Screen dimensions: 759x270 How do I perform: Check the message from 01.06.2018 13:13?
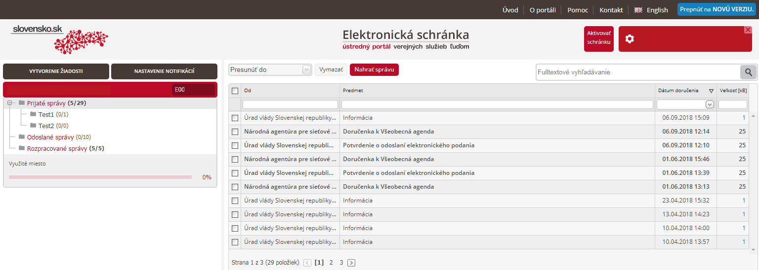[235, 187]
